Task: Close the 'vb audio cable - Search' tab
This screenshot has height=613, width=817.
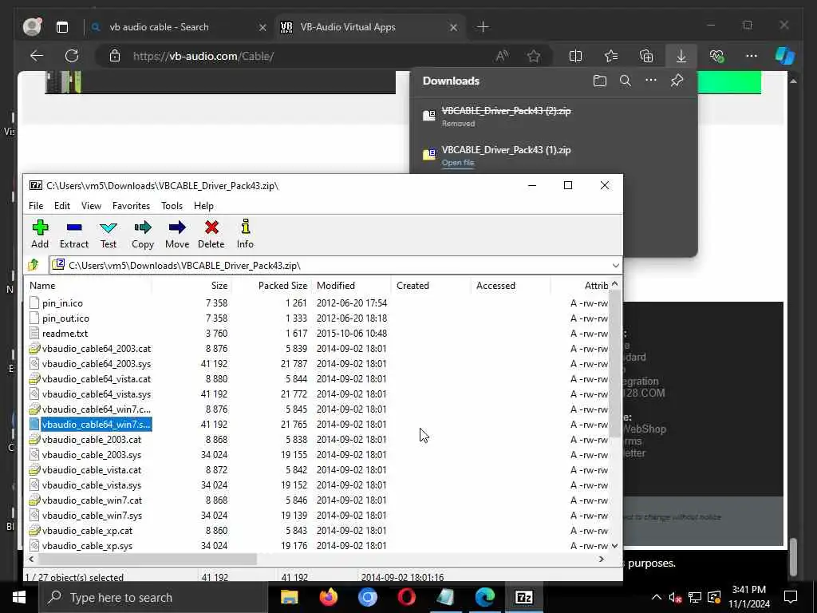Action: (x=262, y=27)
